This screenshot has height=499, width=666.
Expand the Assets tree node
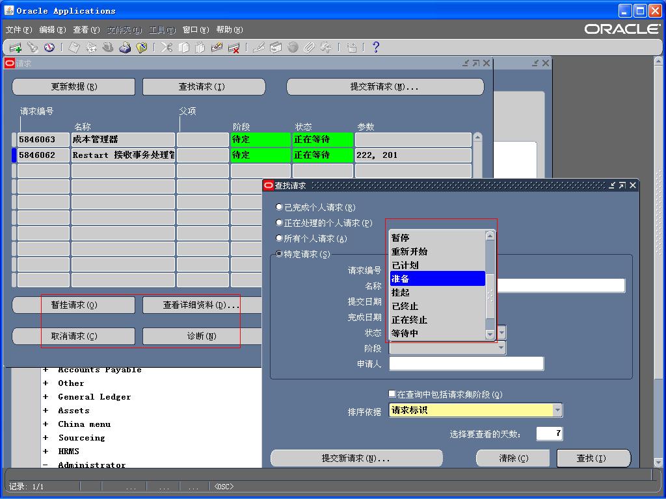point(46,411)
